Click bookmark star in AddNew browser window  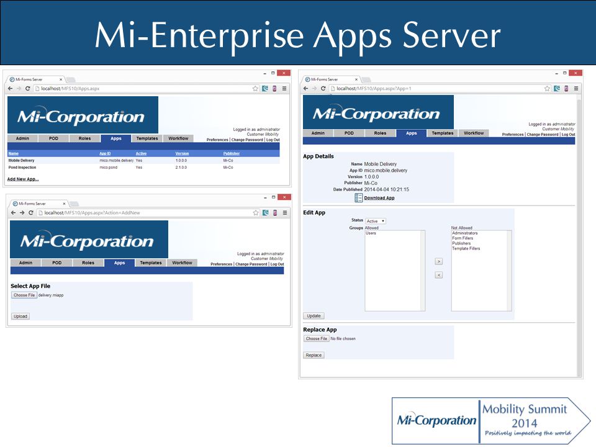(256, 213)
